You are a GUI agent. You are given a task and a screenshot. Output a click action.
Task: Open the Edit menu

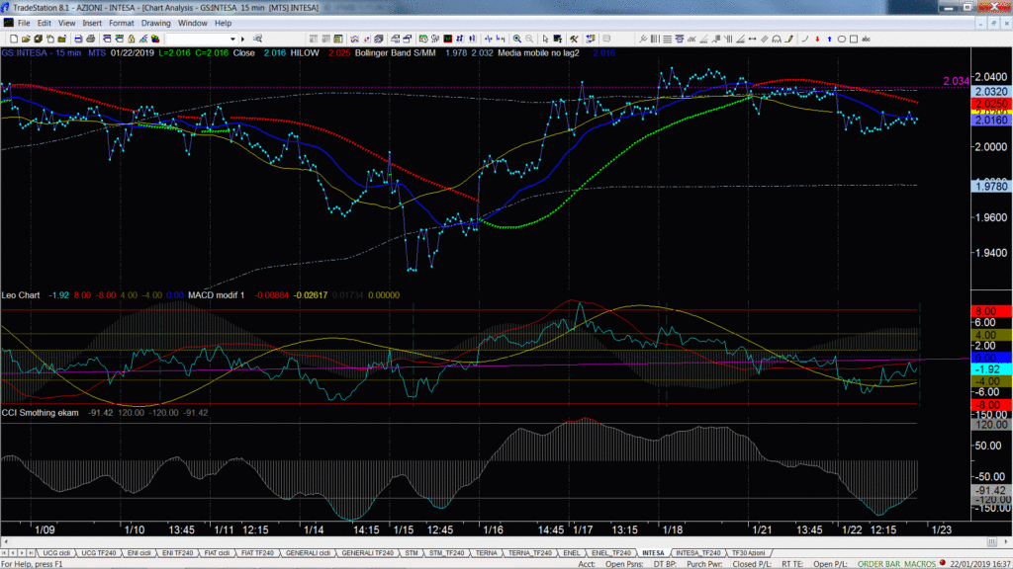[44, 24]
